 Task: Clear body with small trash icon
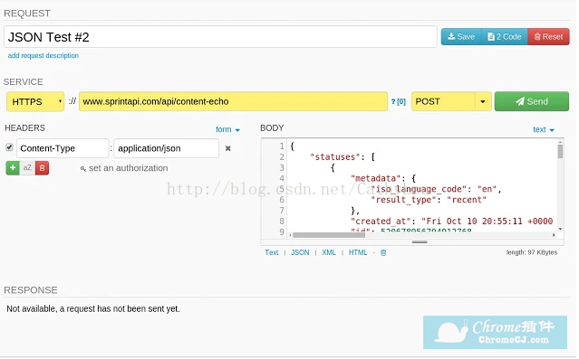tap(383, 253)
